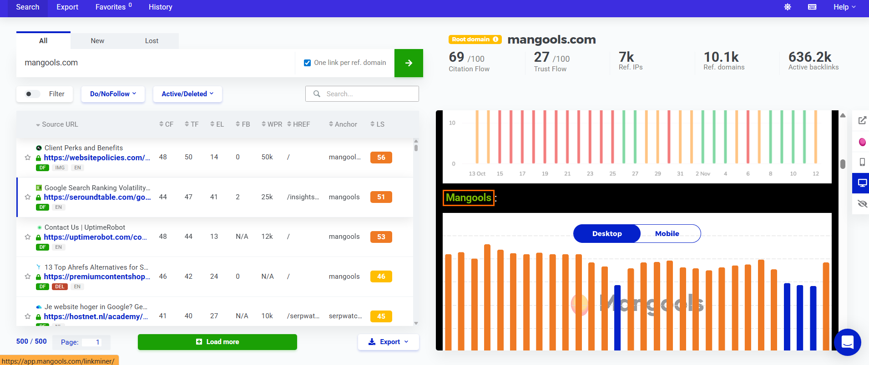This screenshot has width=869, height=365.
Task: Toggle the Filter switch
Action: click(x=32, y=94)
